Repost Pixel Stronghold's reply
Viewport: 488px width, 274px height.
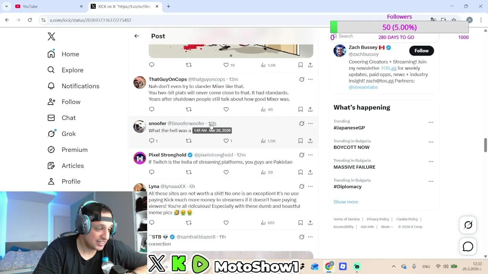click(x=189, y=172)
